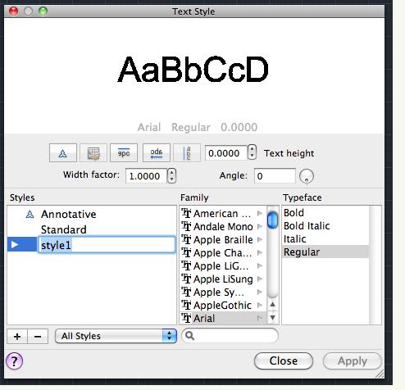Screen dimensions: 405x390
Task: Expand the Andale Mono family arrow
Action: [260, 226]
